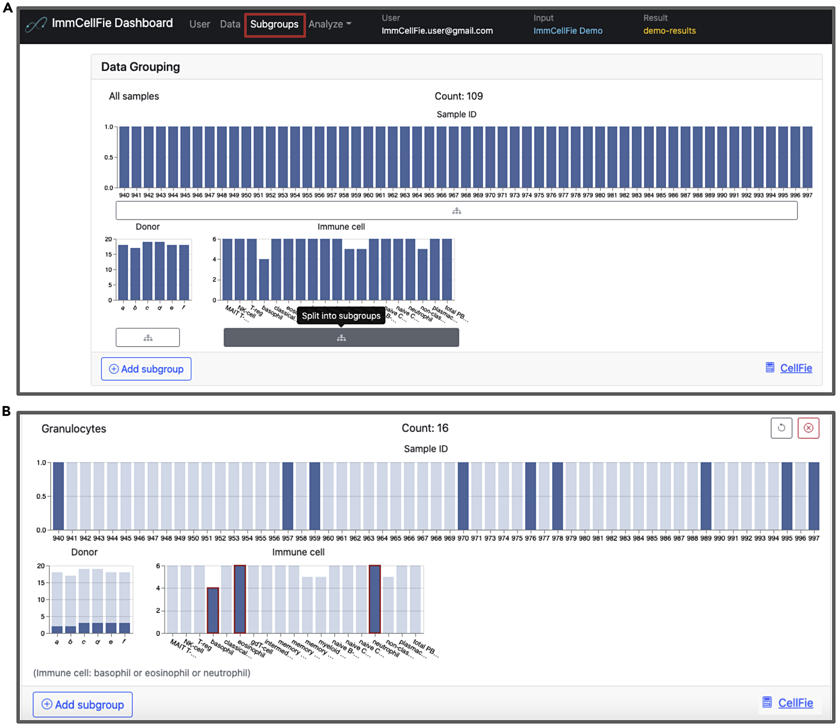Screen dimensions: 837x725
Task: Reset the Granulocytes subgroup
Action: click(781, 428)
